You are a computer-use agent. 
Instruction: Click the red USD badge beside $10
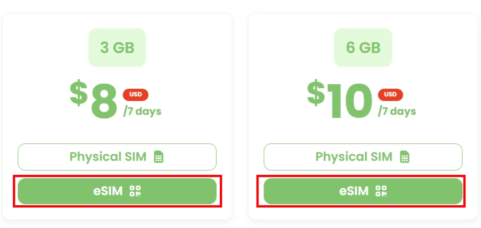click(390, 95)
